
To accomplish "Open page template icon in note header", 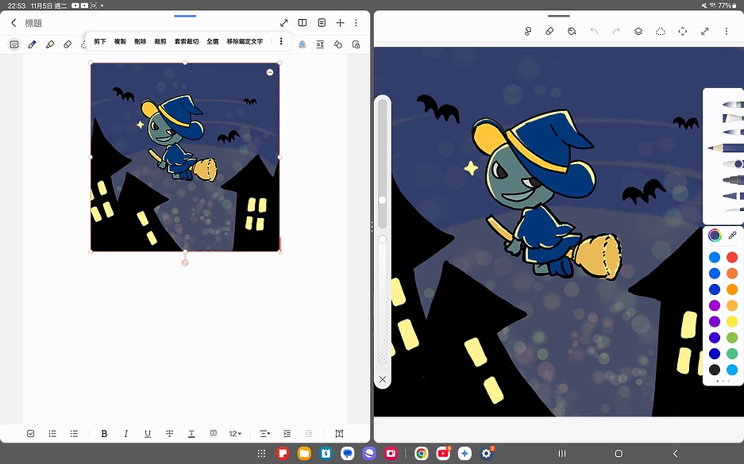I will (322, 23).
